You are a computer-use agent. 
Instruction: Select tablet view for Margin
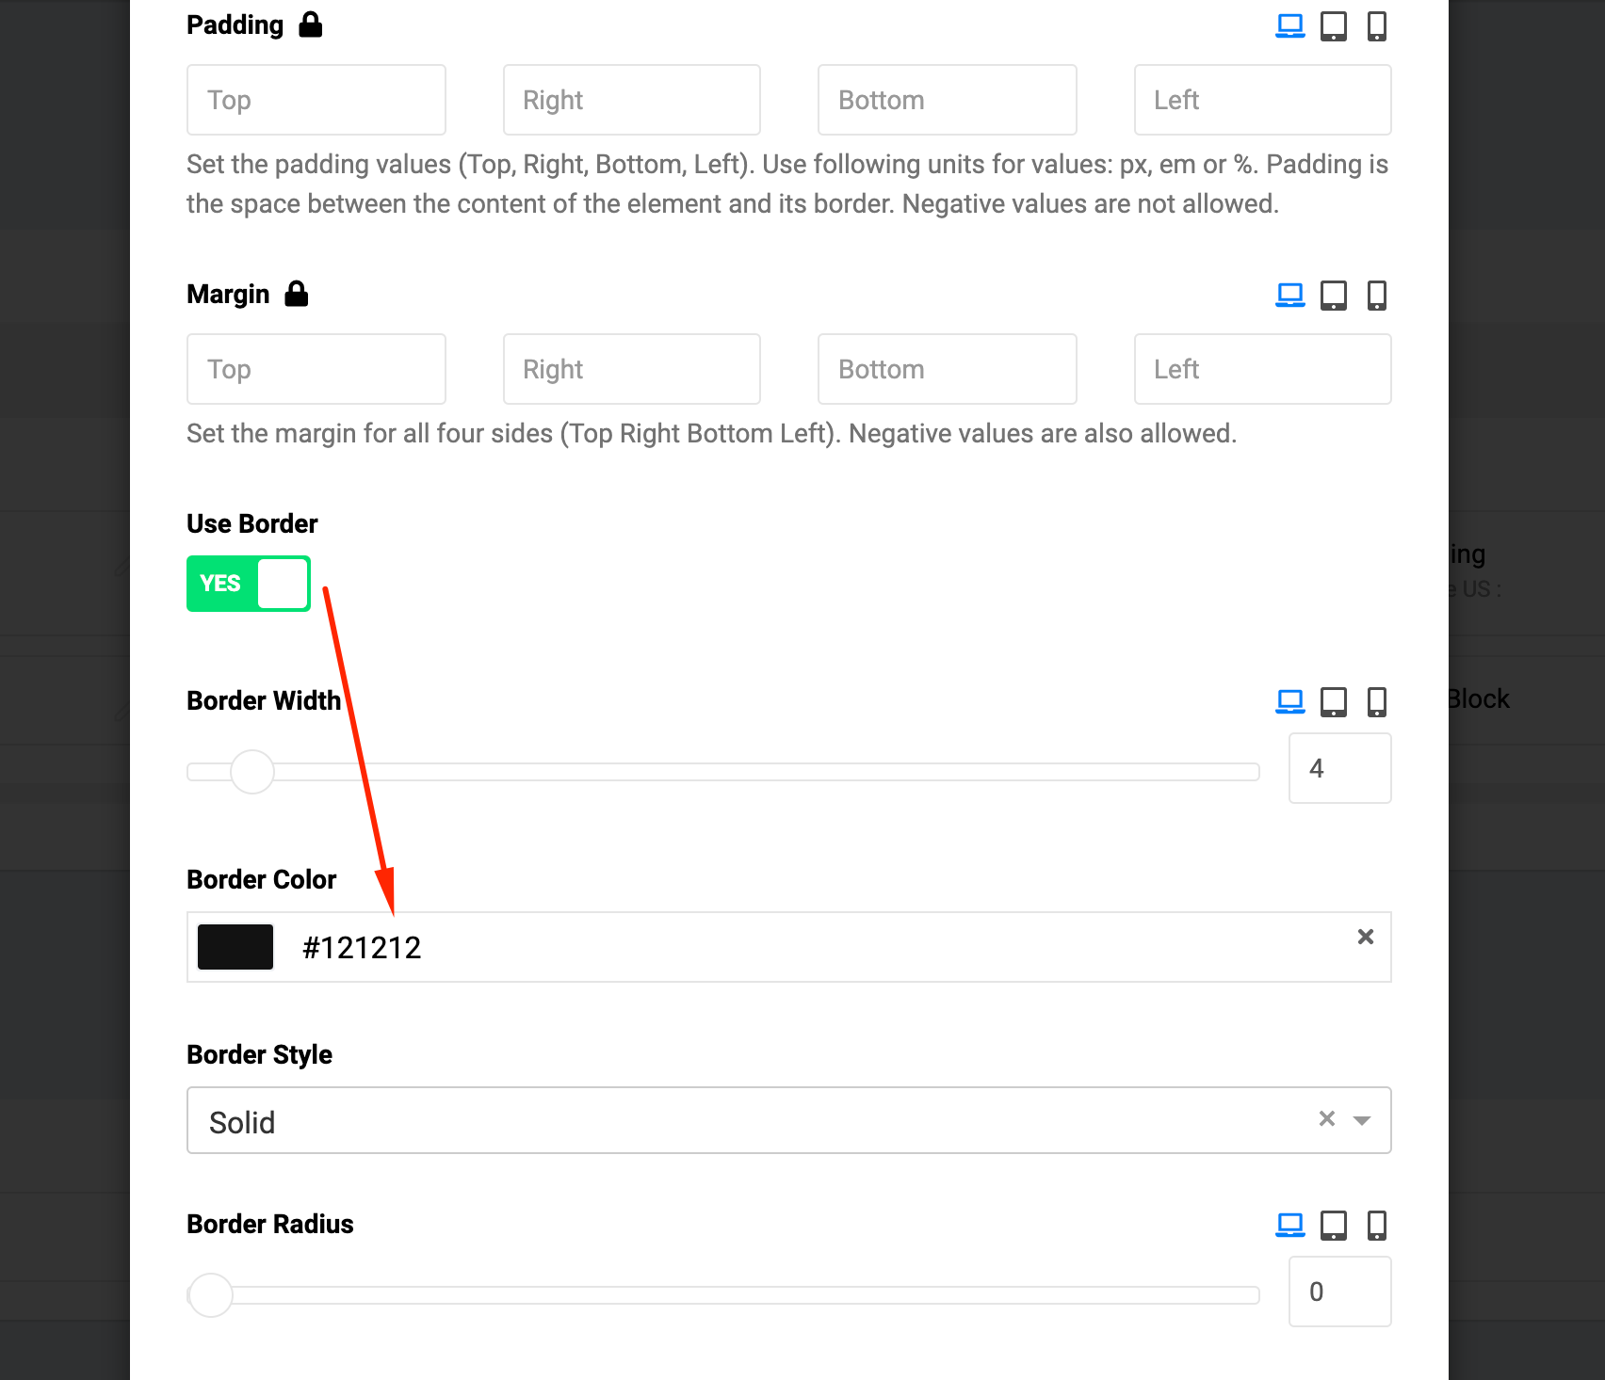tap(1333, 296)
